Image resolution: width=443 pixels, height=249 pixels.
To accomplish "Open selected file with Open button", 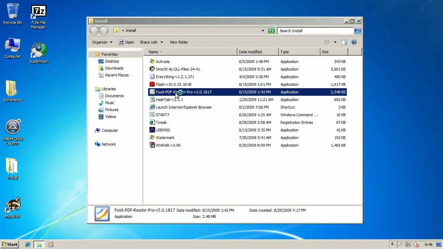I will tap(126, 42).
